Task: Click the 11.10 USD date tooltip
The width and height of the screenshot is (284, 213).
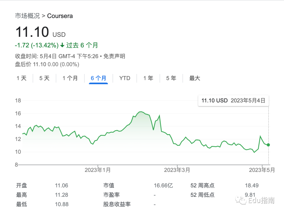Action: 233,100
